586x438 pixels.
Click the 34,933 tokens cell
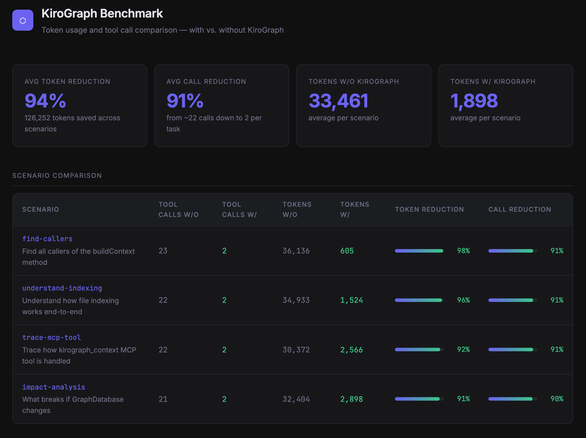[x=296, y=300]
